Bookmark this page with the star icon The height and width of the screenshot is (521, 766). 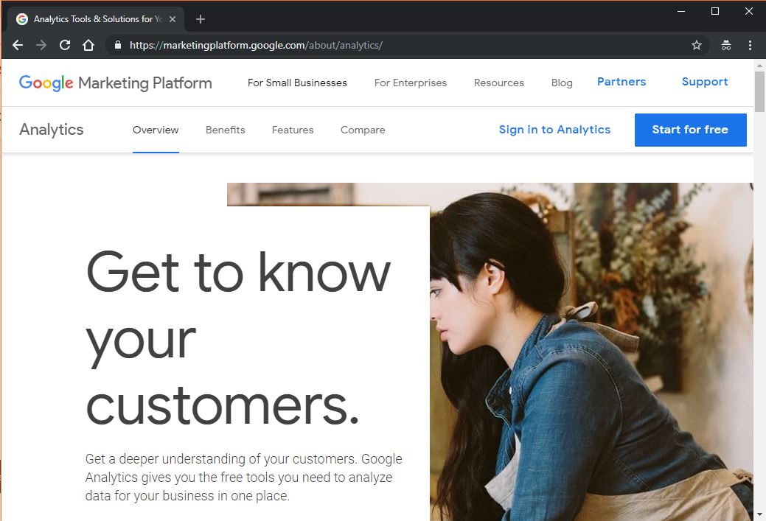(697, 46)
